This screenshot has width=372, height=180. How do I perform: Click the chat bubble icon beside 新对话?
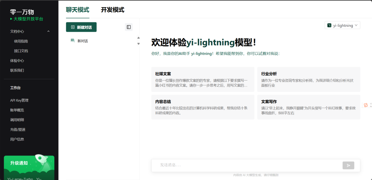pos(73,41)
